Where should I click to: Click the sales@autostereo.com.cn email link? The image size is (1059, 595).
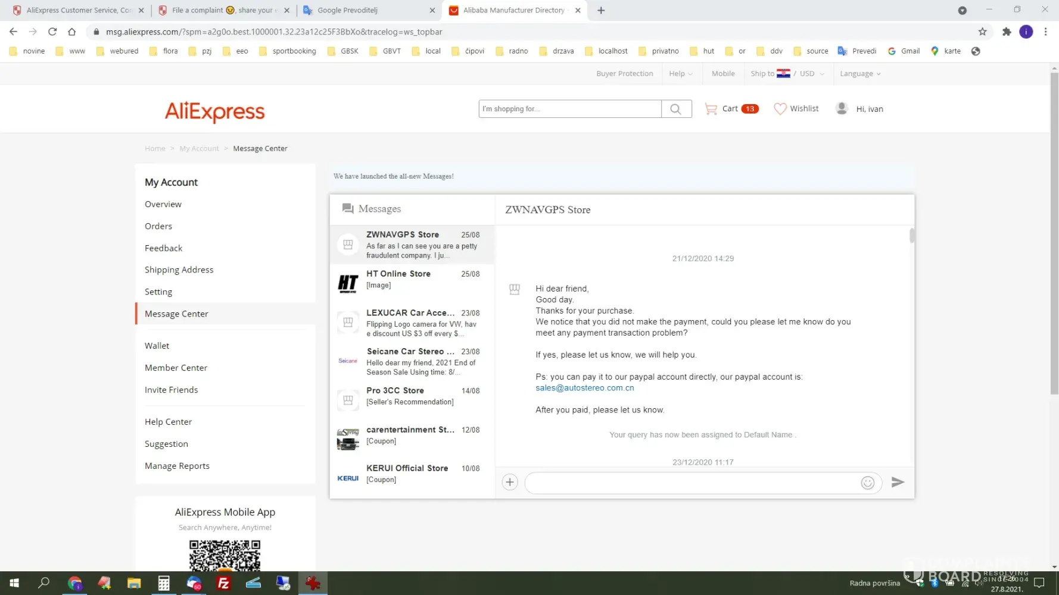pos(584,388)
